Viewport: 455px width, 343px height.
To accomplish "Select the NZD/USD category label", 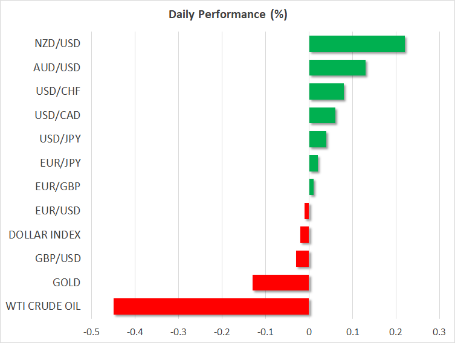I will 57,43.
